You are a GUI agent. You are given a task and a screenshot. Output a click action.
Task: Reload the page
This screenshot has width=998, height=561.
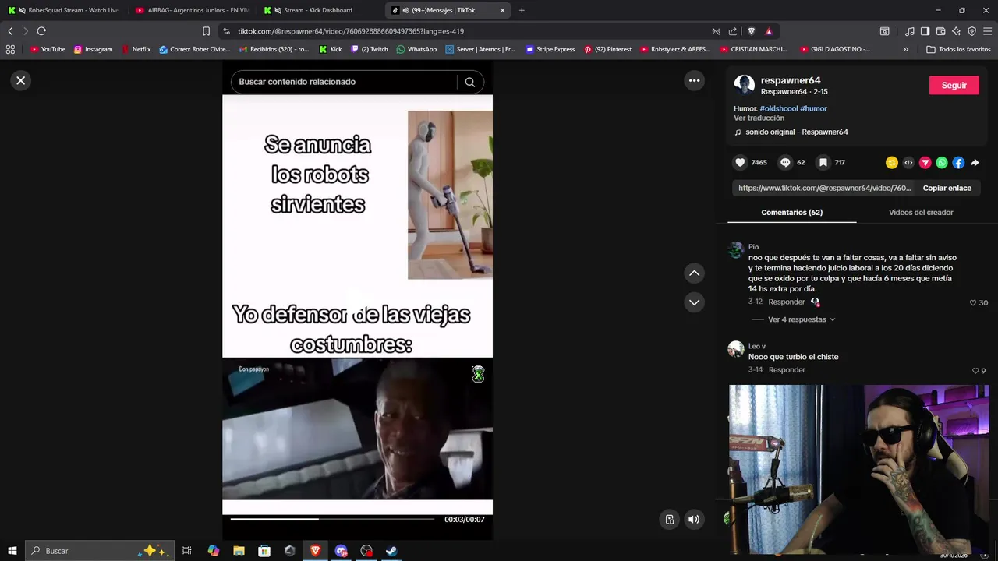(41, 31)
